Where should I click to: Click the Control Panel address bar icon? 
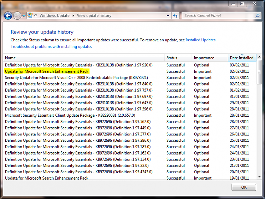[30, 16]
